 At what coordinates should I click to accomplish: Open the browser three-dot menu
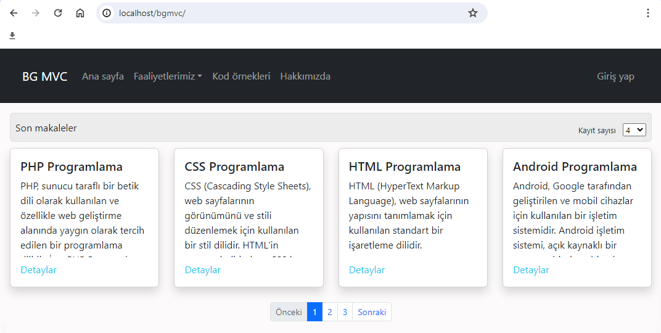tap(647, 13)
